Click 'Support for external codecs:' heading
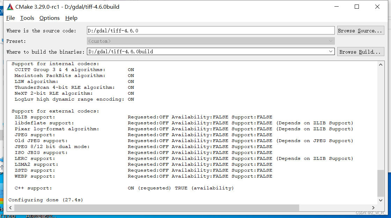 56,111
